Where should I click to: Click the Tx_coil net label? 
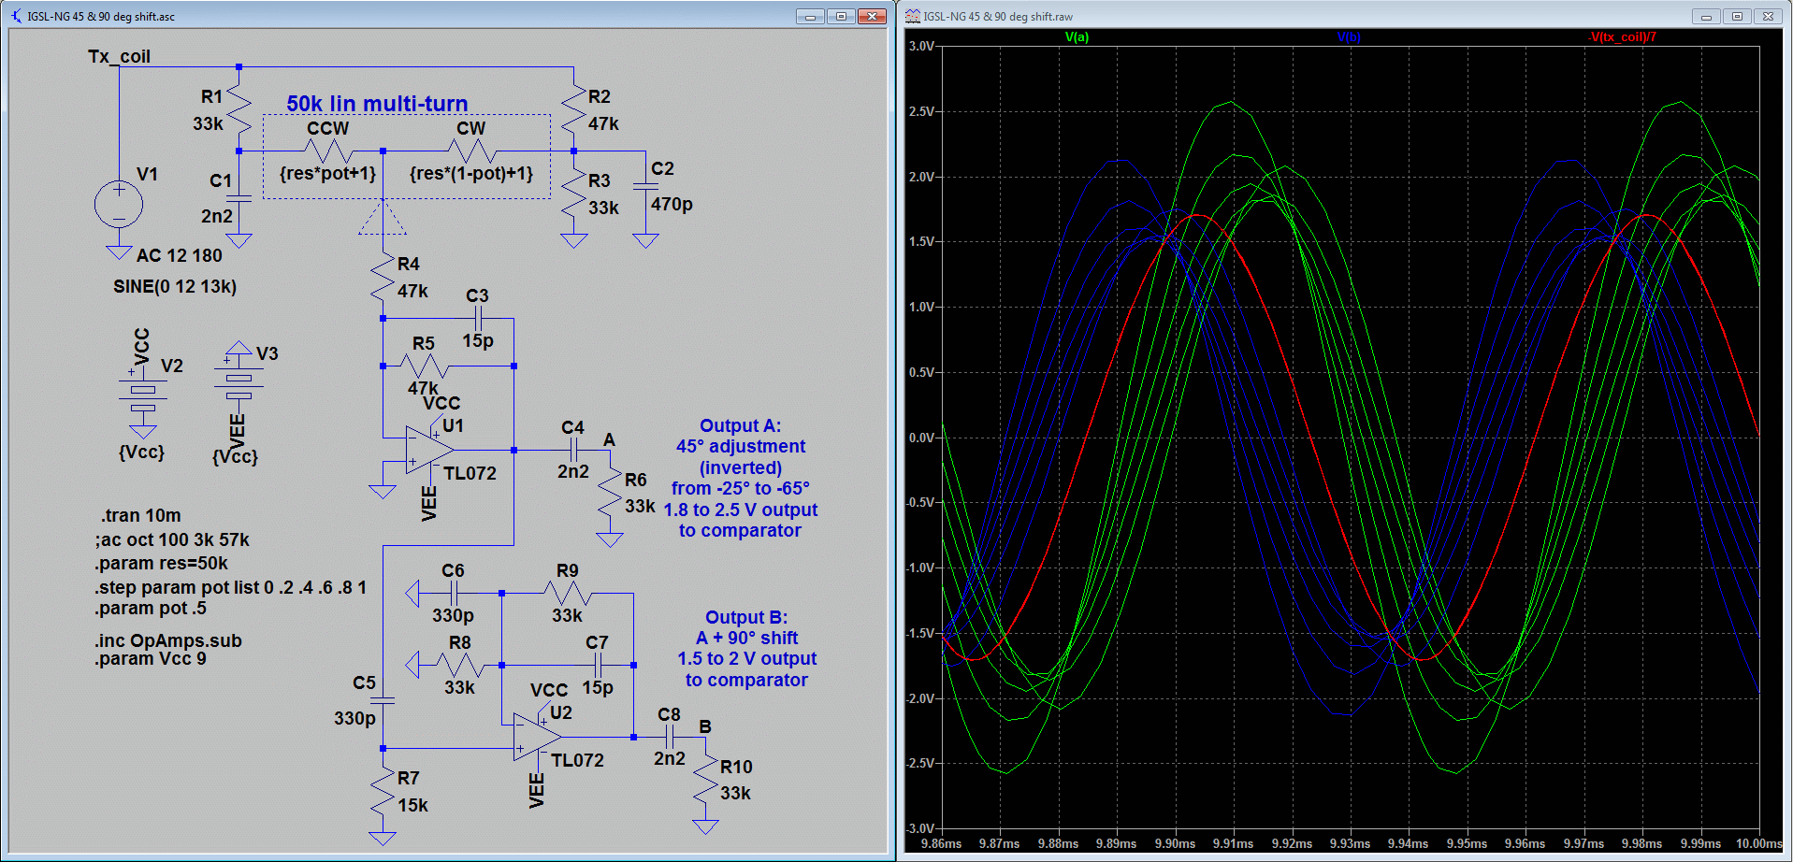pos(119,57)
